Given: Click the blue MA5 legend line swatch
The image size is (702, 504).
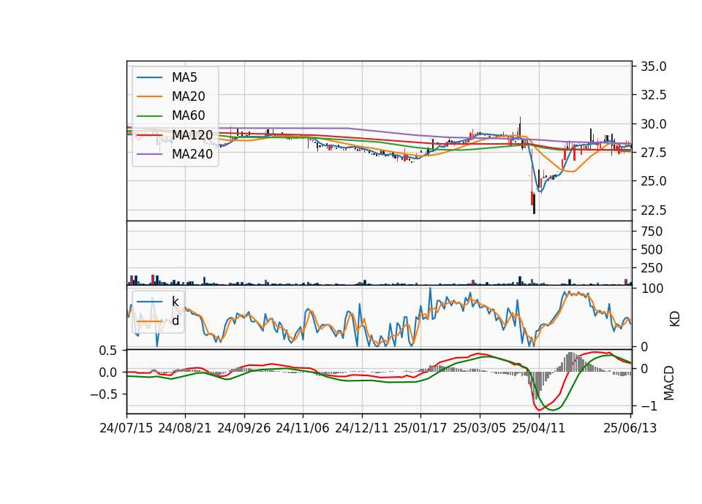Looking at the screenshot, I should (149, 78).
